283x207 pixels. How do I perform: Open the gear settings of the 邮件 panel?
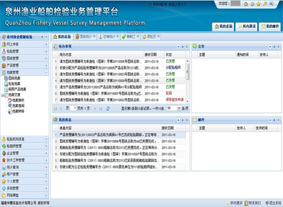click(274, 120)
